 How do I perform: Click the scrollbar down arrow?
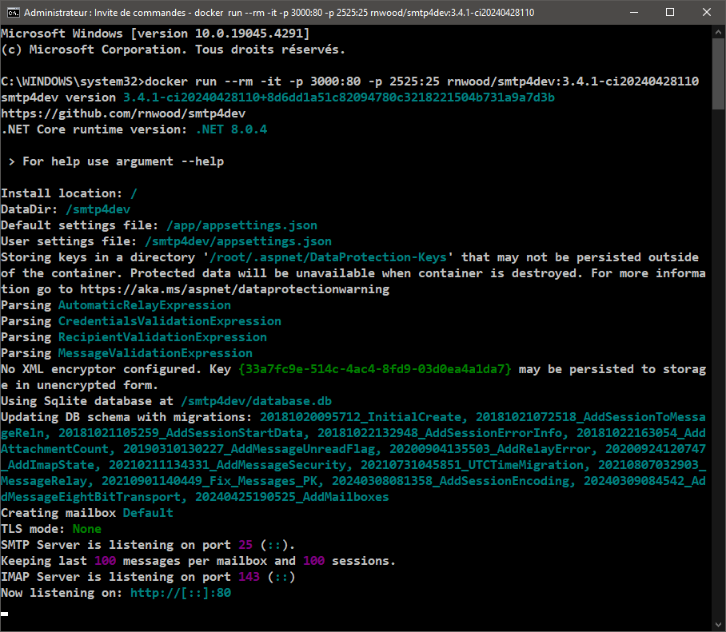point(718,624)
